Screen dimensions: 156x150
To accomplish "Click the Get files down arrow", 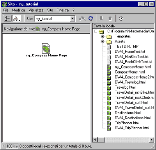I will 101,18.
